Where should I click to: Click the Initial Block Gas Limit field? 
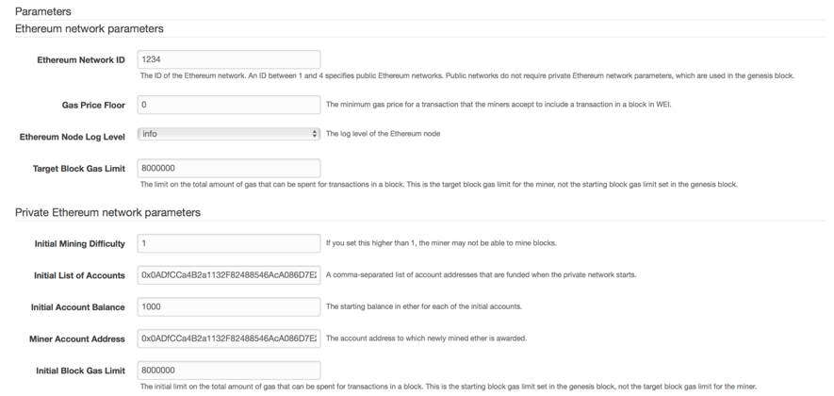click(229, 371)
